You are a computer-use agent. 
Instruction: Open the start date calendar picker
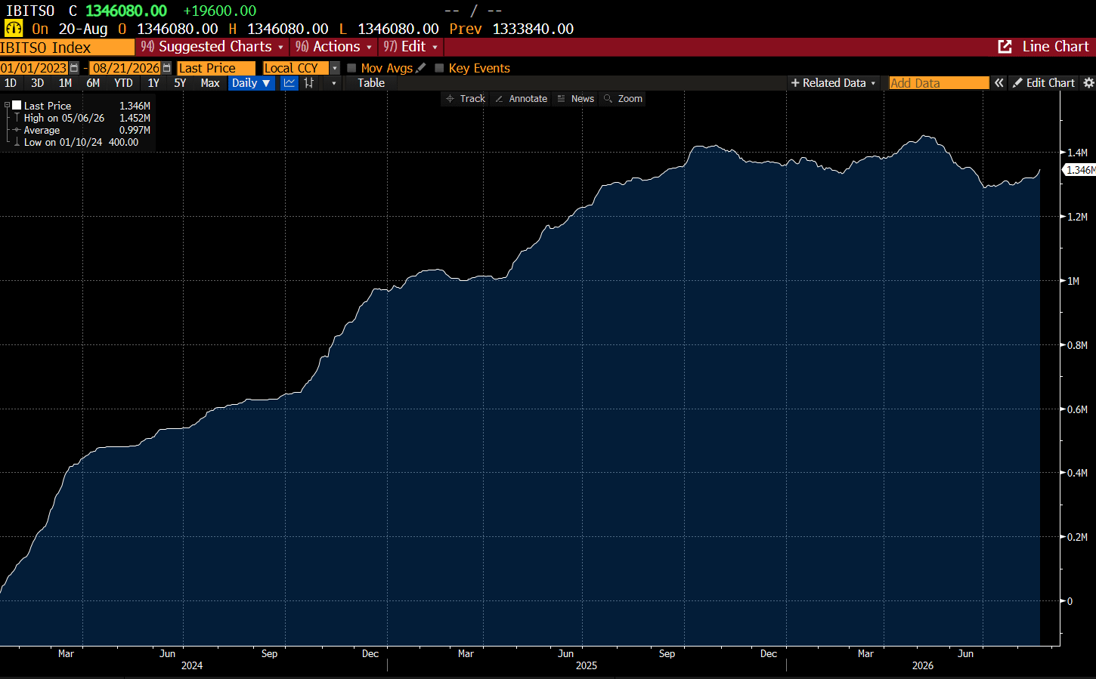(74, 68)
